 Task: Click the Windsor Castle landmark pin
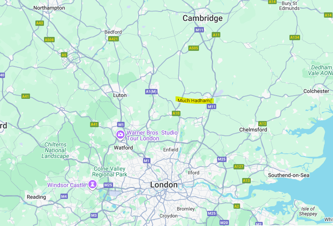coord(92,185)
